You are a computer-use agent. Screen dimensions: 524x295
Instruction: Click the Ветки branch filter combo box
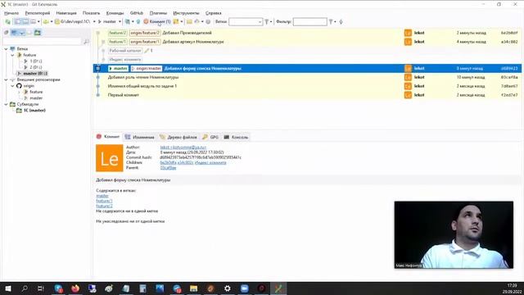pyautogui.click(x=246, y=22)
